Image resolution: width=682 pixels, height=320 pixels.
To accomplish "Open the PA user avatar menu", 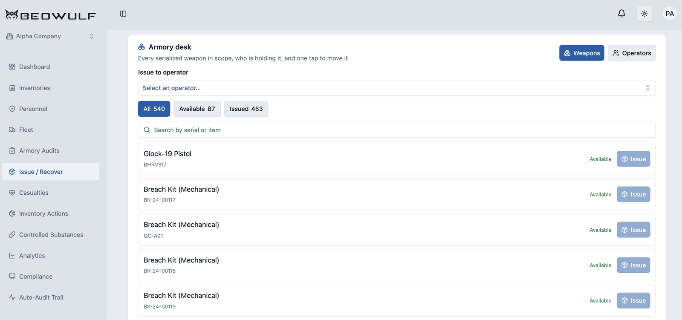I will point(670,14).
